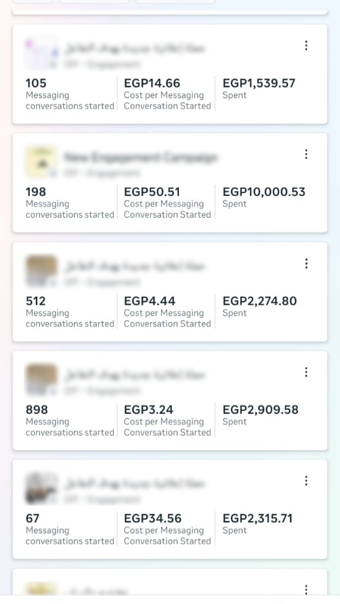Screen dimensions: 340x604
Task: Select blurred title of 198 conversations campaign
Action: click(x=141, y=157)
